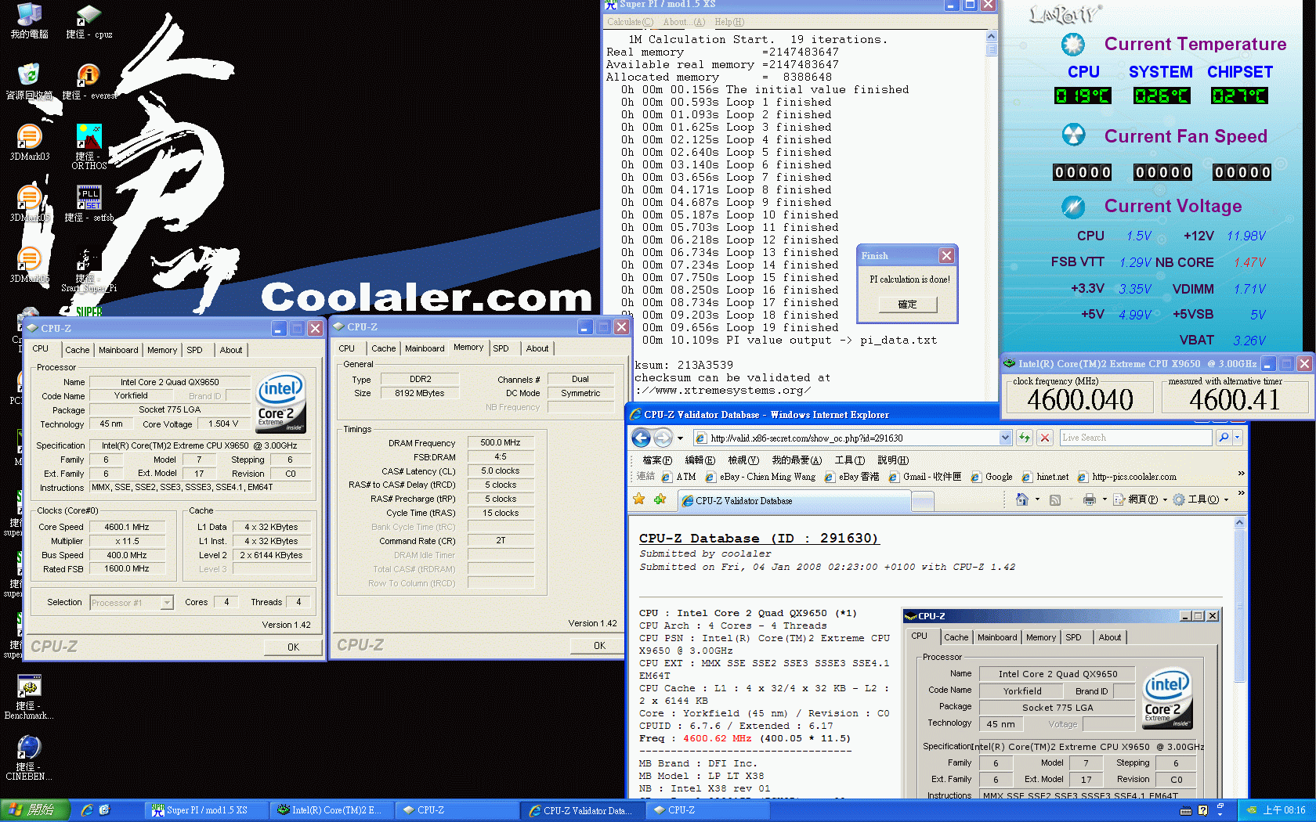Click the Current Fan Speed icon
This screenshot has width=1316, height=822.
point(1073,135)
